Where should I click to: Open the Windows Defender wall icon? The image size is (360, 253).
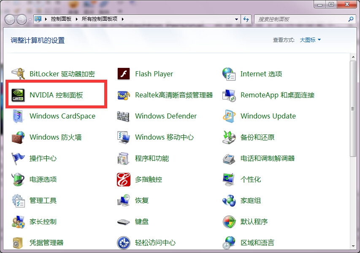[124, 116]
